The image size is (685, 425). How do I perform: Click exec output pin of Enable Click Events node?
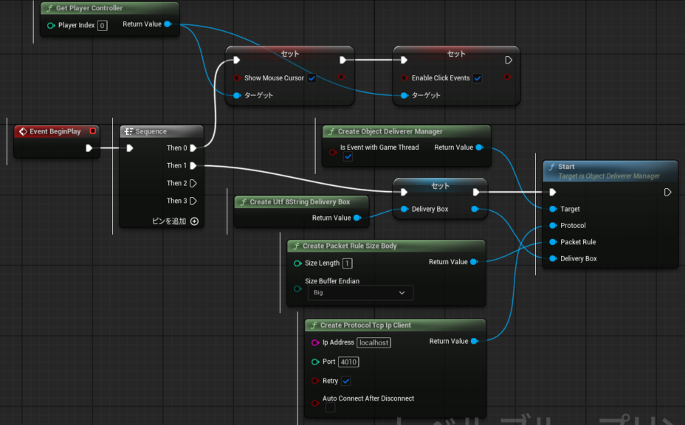pos(509,61)
